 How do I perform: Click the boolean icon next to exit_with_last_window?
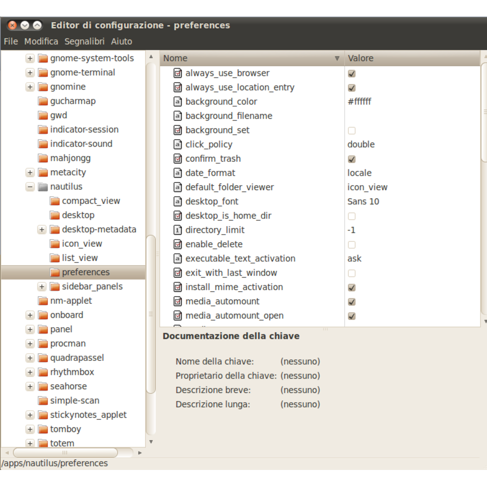tap(178, 273)
